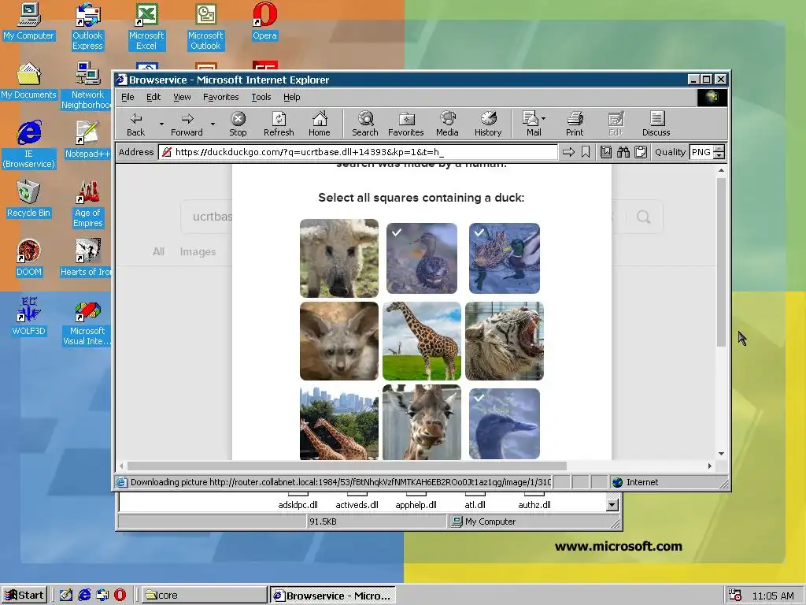Open the Tools menu
Viewport: 806px width, 605px height.
tap(261, 97)
